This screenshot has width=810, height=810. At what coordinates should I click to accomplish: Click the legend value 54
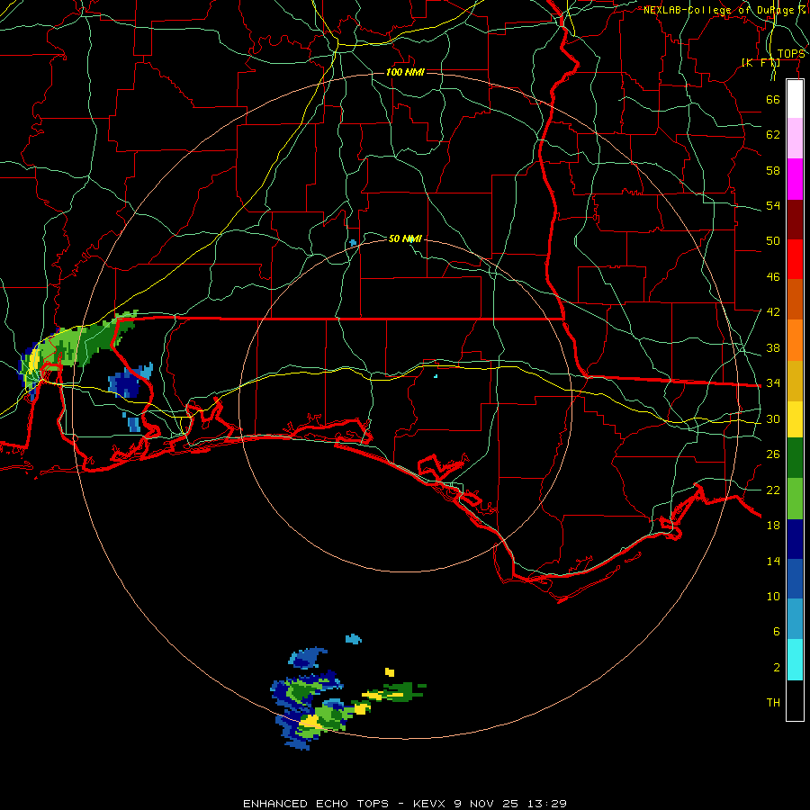coord(773,205)
